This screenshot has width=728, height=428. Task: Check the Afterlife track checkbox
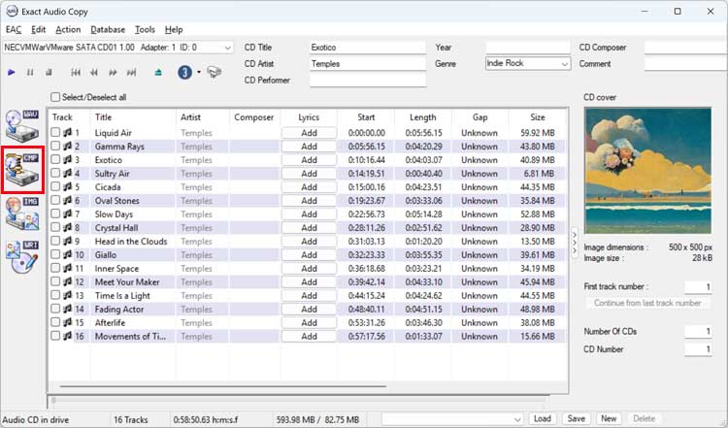[55, 322]
